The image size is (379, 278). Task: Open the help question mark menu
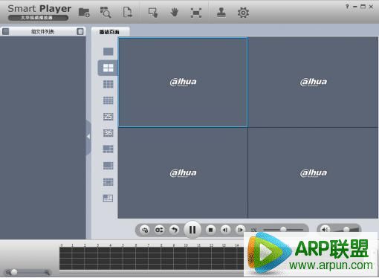pos(347,7)
